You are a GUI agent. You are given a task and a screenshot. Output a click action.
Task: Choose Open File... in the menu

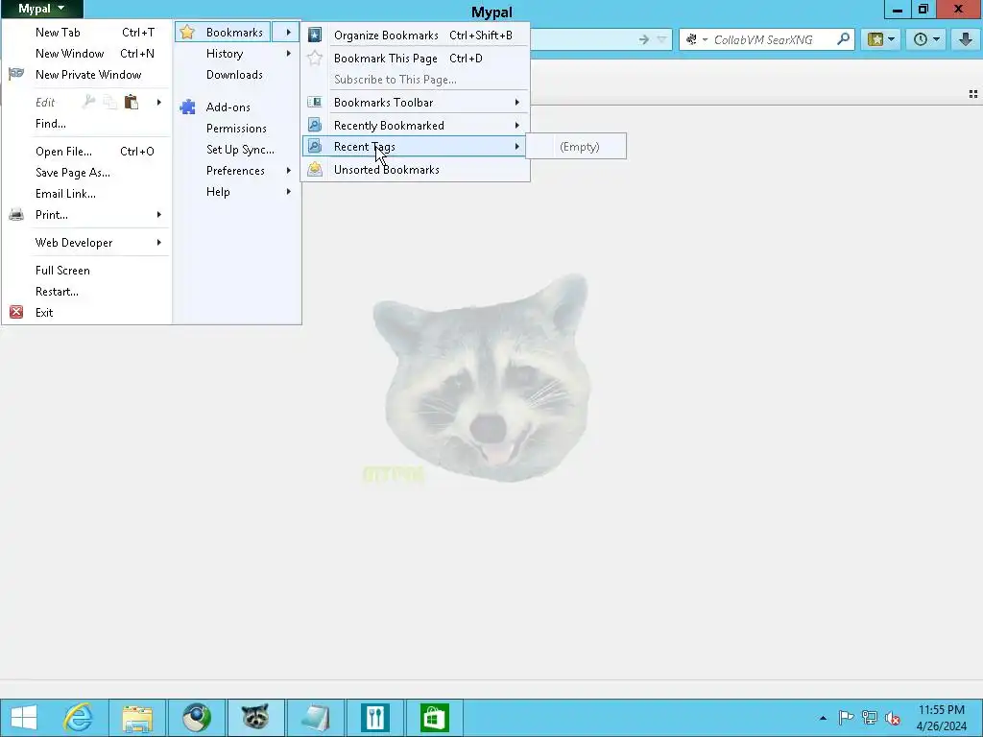point(87,151)
